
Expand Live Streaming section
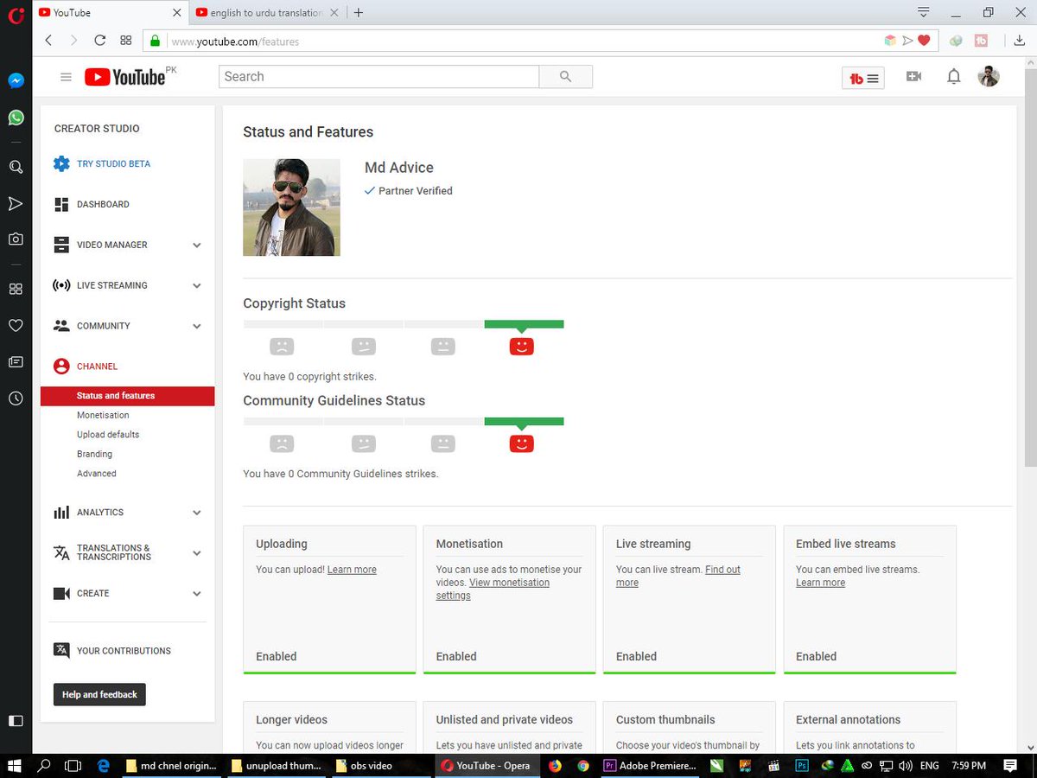(197, 286)
